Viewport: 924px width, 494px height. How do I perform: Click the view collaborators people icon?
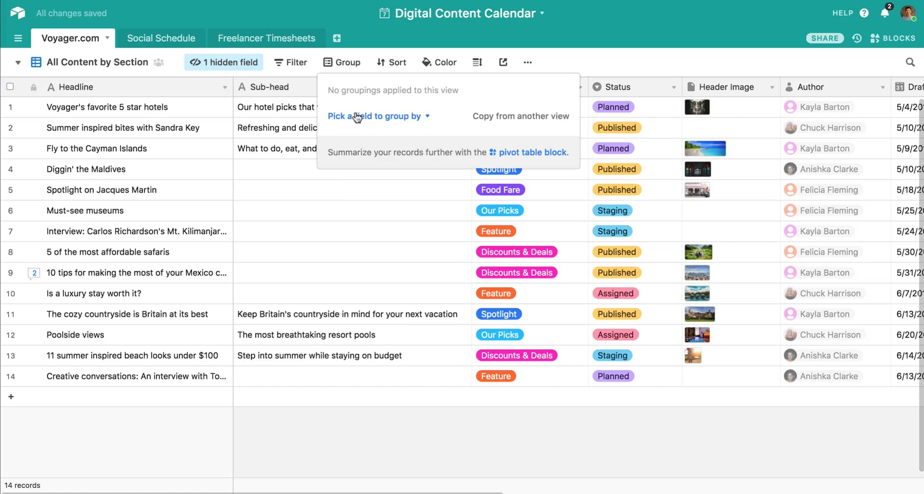[x=158, y=62]
